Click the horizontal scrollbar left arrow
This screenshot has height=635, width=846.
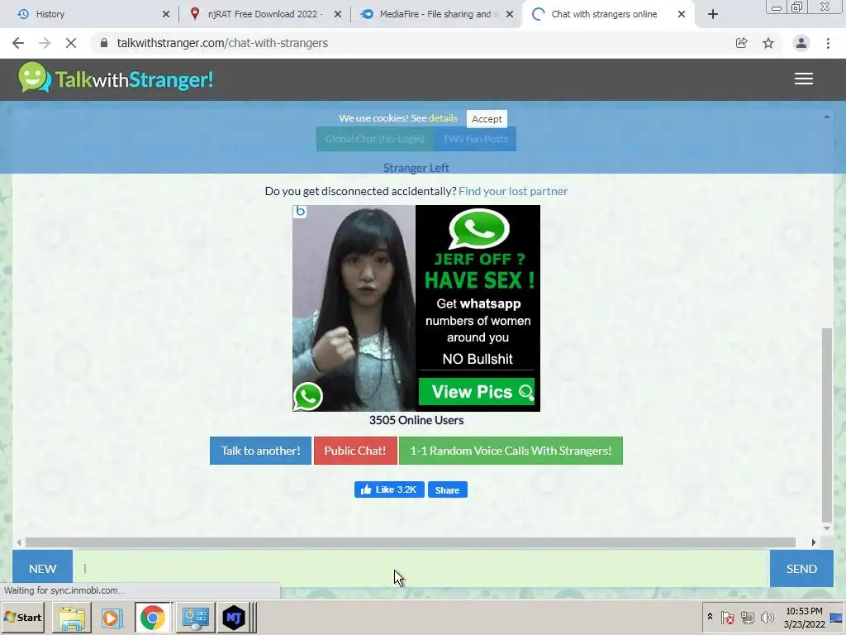(19, 542)
